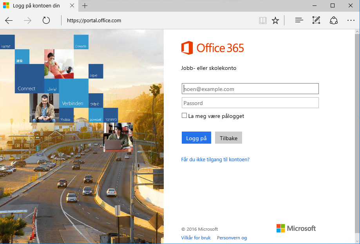Open a new tab with plus button
The height and width of the screenshot is (244, 360).
click(x=85, y=6)
